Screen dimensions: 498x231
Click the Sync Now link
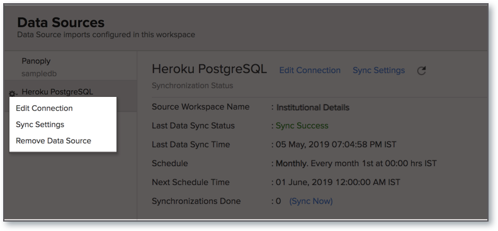point(310,201)
